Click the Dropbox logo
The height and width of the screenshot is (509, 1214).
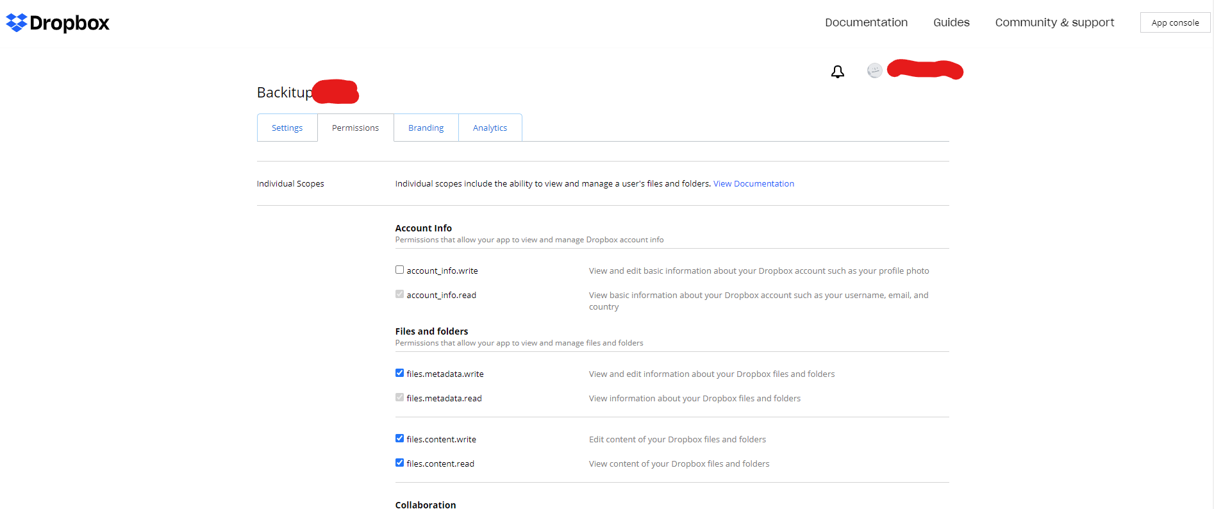click(x=58, y=23)
